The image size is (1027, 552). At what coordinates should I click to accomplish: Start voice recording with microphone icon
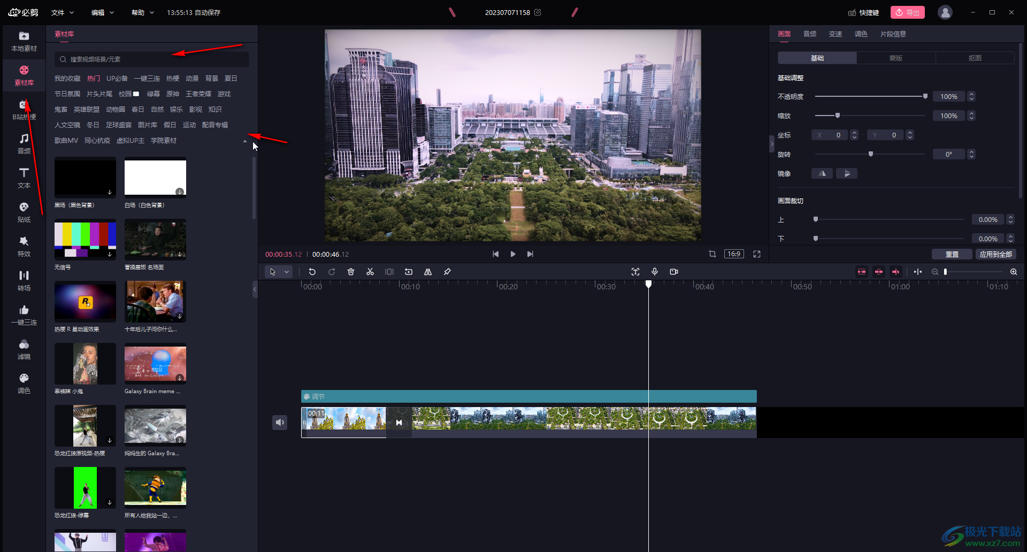[655, 272]
